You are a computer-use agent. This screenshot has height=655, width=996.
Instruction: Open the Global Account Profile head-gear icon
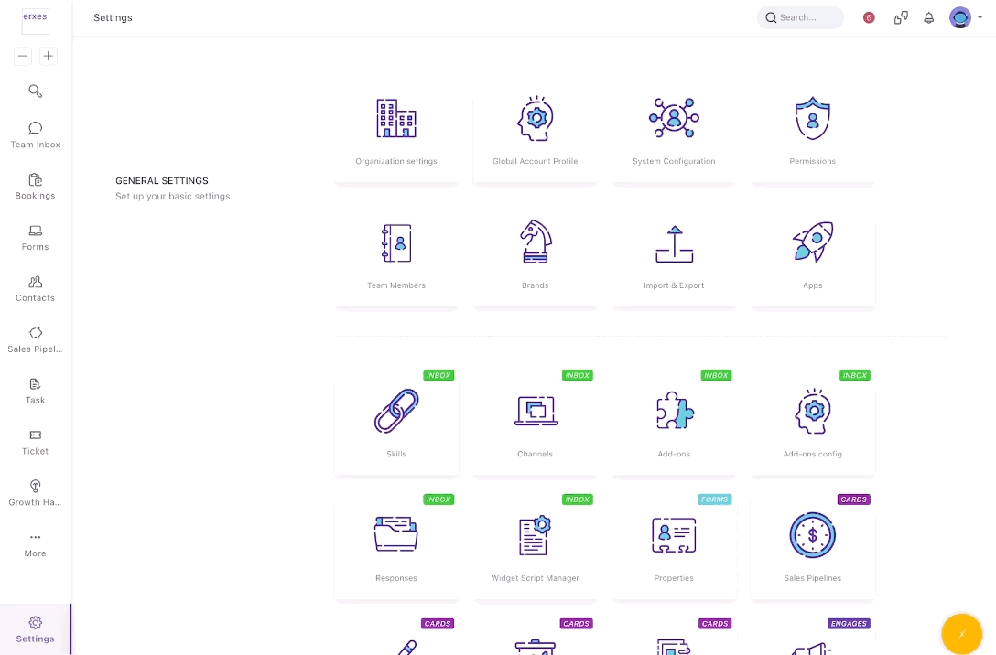coord(536,119)
